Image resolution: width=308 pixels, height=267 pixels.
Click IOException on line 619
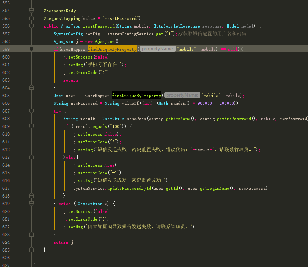(89, 204)
